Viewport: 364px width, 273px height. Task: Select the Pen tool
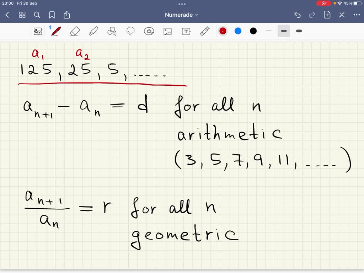(x=56, y=31)
